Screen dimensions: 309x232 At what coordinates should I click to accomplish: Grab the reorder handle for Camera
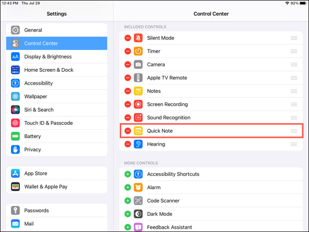(294, 64)
